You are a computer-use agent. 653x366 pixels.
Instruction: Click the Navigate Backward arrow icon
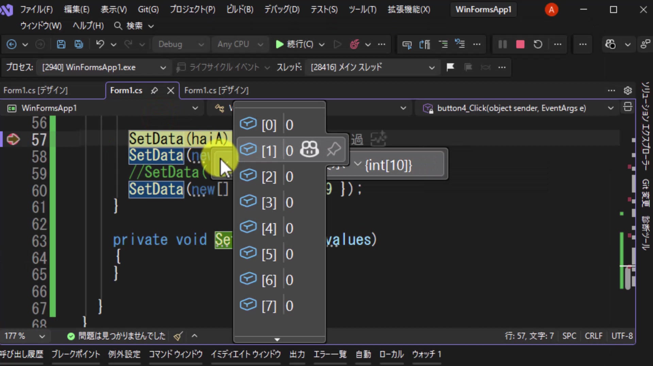[x=12, y=44]
